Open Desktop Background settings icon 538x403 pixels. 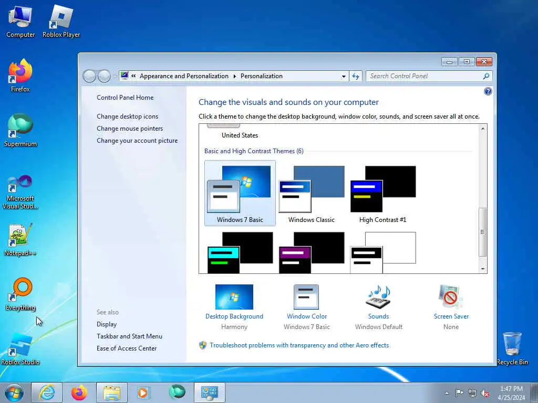pos(234,297)
